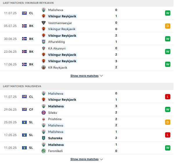Click the Suhareka team crest icon
The height and width of the screenshot is (165, 175).
pos(44,138)
